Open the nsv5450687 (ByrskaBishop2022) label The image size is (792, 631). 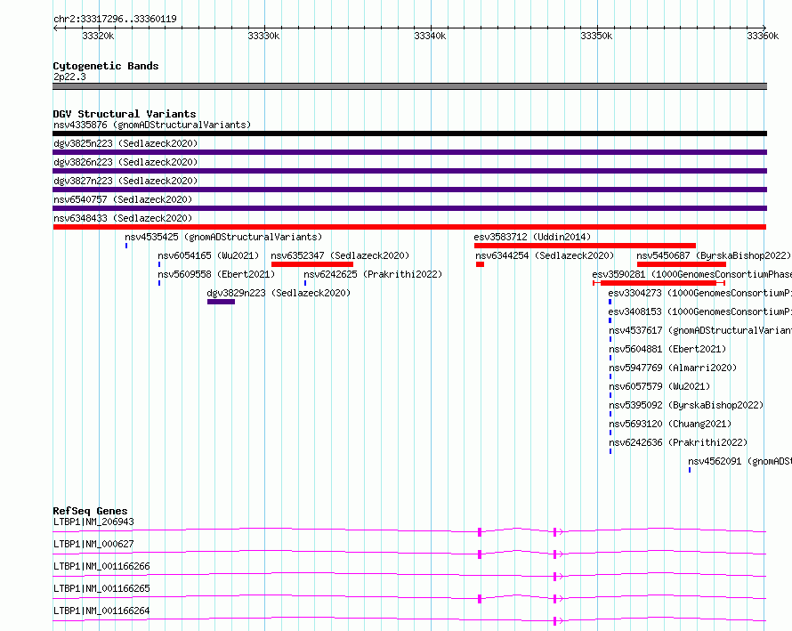(714, 255)
